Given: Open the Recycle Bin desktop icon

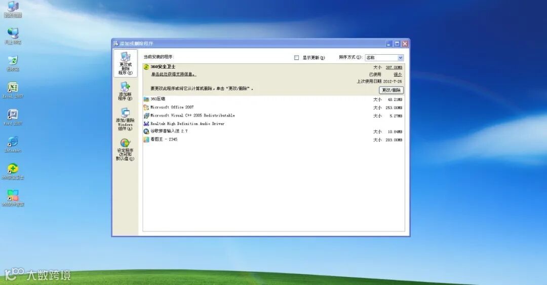Looking at the screenshot, I should pyautogui.click(x=13, y=63).
